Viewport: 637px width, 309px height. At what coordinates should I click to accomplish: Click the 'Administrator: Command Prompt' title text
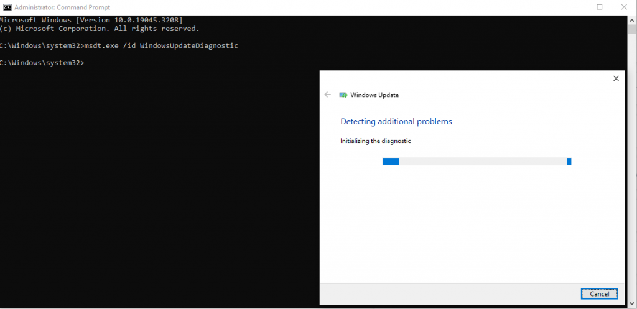[62, 7]
